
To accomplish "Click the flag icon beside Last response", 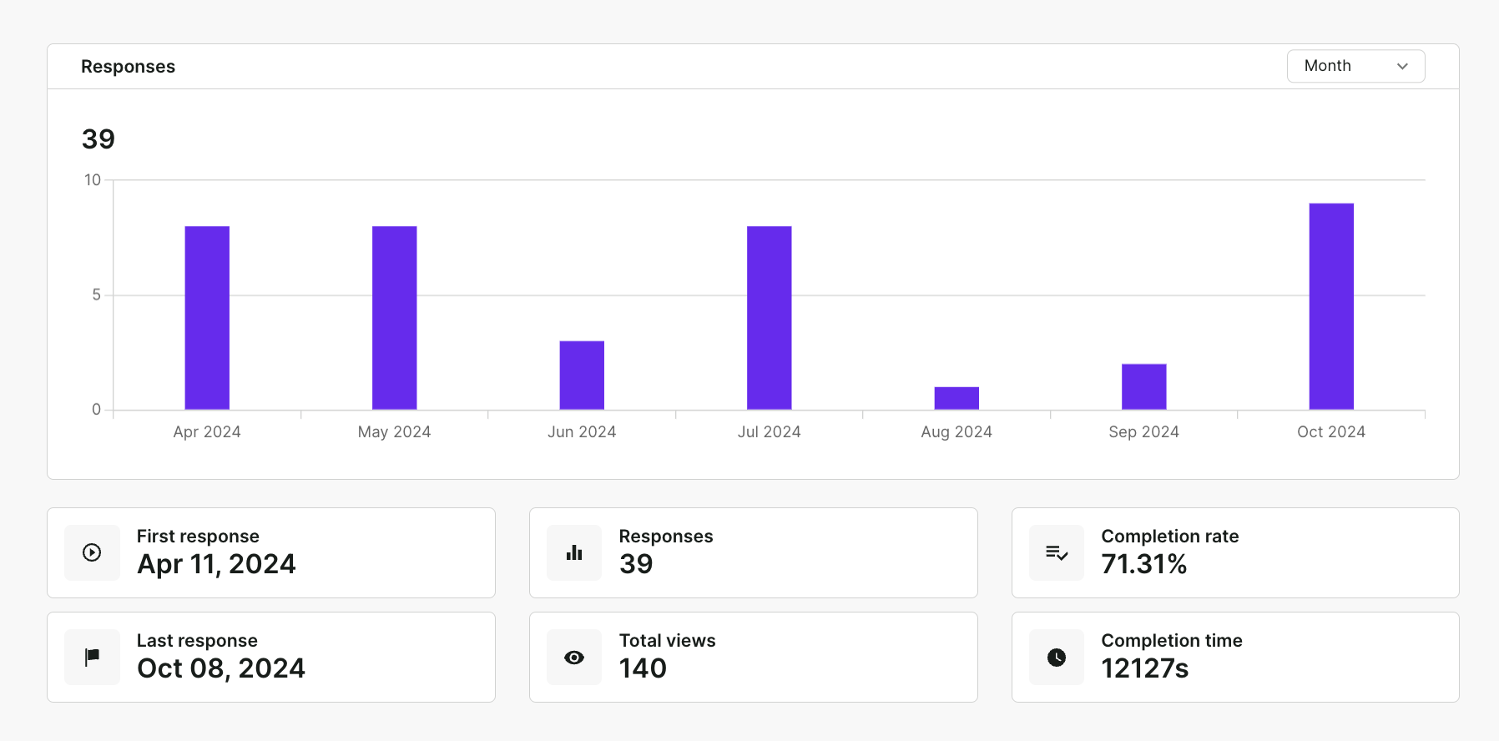I will tap(92, 657).
